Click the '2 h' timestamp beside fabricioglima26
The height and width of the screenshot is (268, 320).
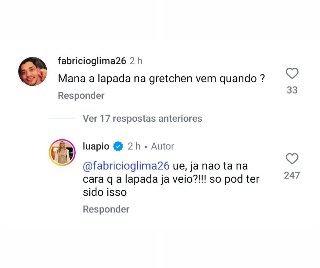pos(135,61)
